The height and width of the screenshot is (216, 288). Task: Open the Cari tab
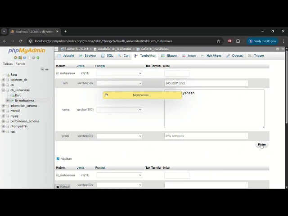[x=124, y=56]
